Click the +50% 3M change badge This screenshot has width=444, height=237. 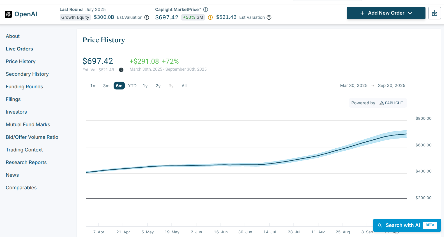pyautogui.click(x=193, y=17)
